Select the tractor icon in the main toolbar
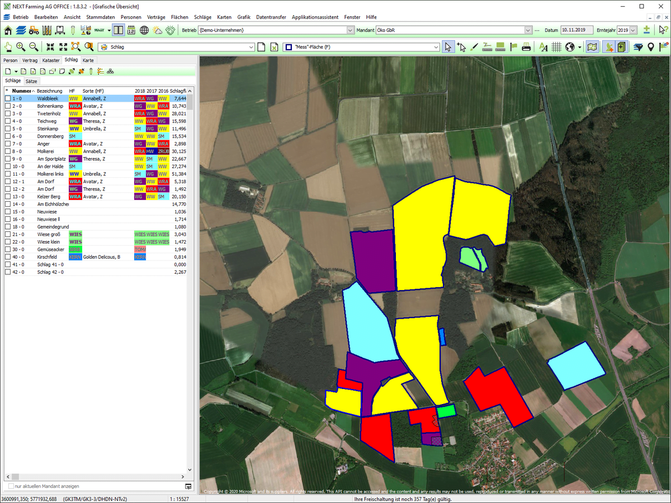 click(33, 30)
